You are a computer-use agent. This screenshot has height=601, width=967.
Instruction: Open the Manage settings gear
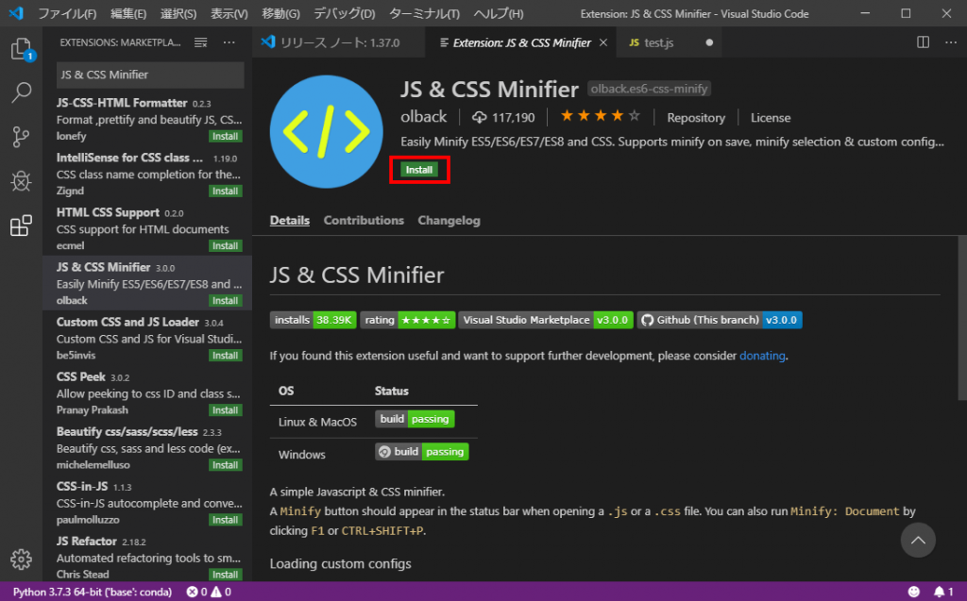click(x=21, y=560)
